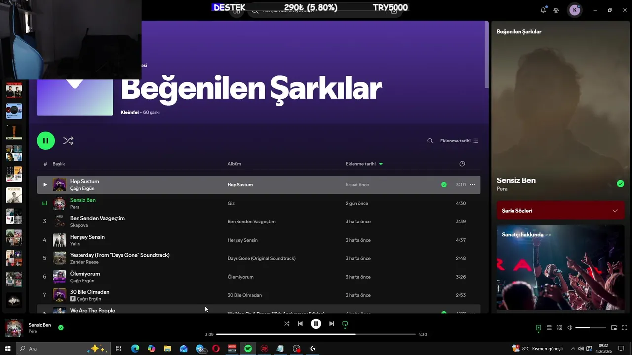Click the Ölemiyorum song title
This screenshot has height=355, width=632.
(85, 274)
